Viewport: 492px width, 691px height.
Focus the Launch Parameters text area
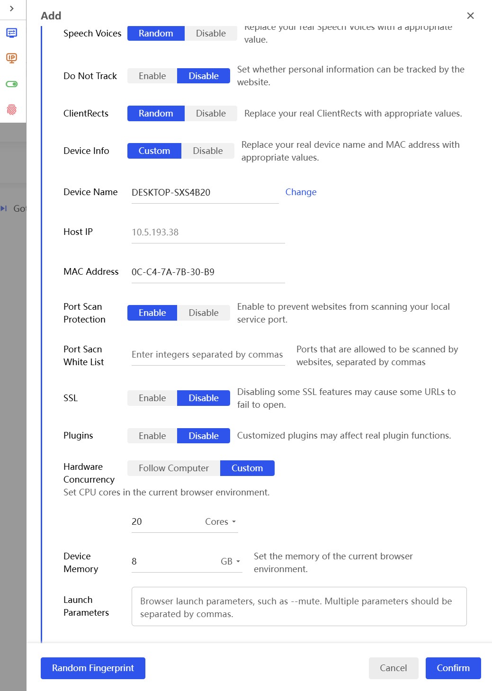299,607
